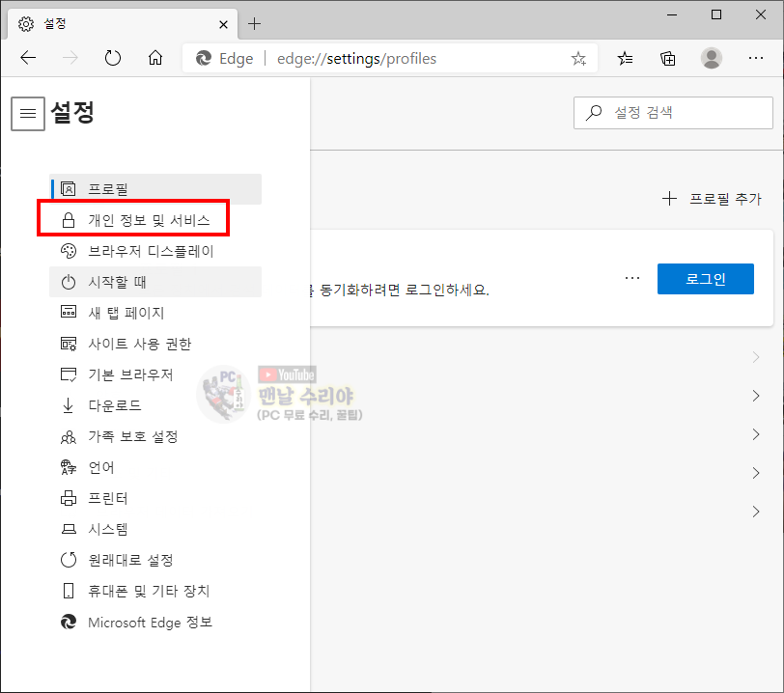Expand the first profile option chevron
This screenshot has width=784, height=693.
point(756,357)
